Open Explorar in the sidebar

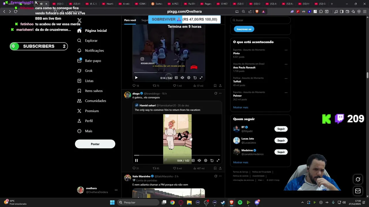pyautogui.click(x=87, y=41)
